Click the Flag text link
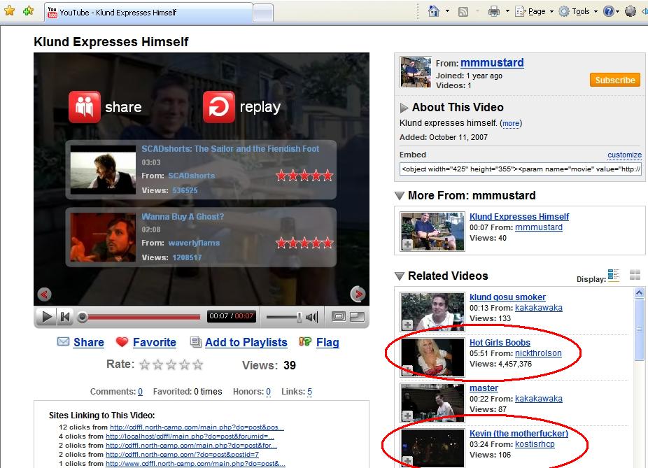 pos(327,342)
